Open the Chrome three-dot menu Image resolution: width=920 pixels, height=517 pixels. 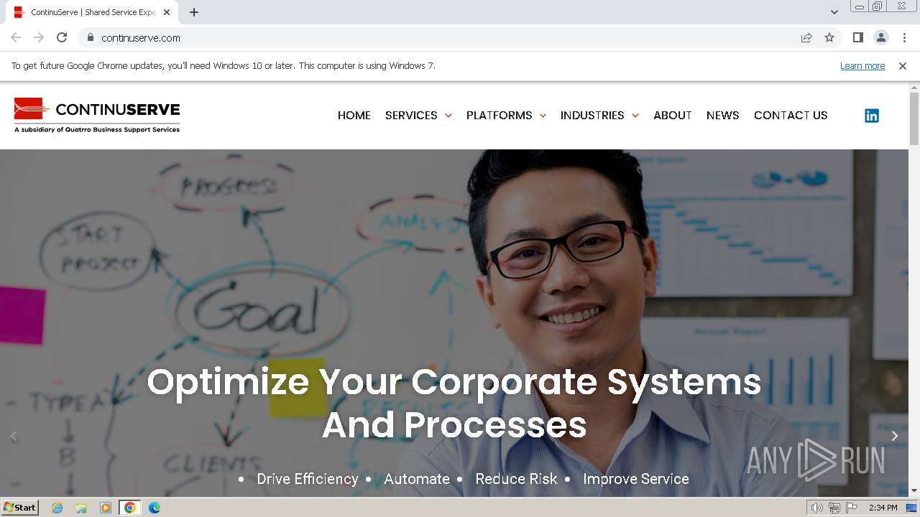tap(904, 37)
